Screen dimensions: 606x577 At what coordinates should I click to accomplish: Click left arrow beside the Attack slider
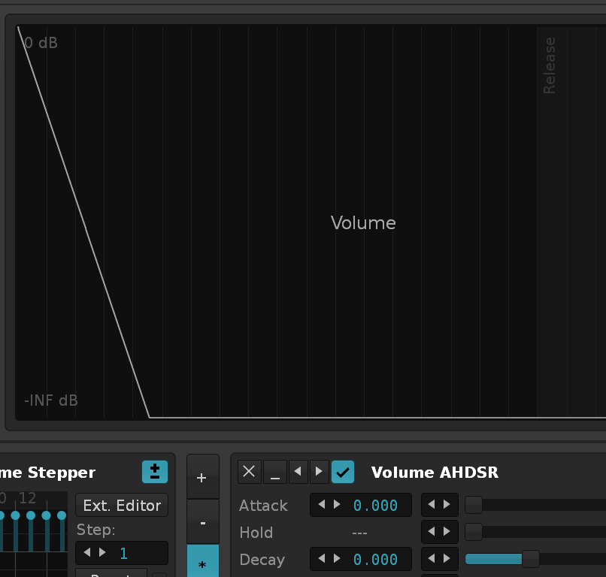[432, 504]
